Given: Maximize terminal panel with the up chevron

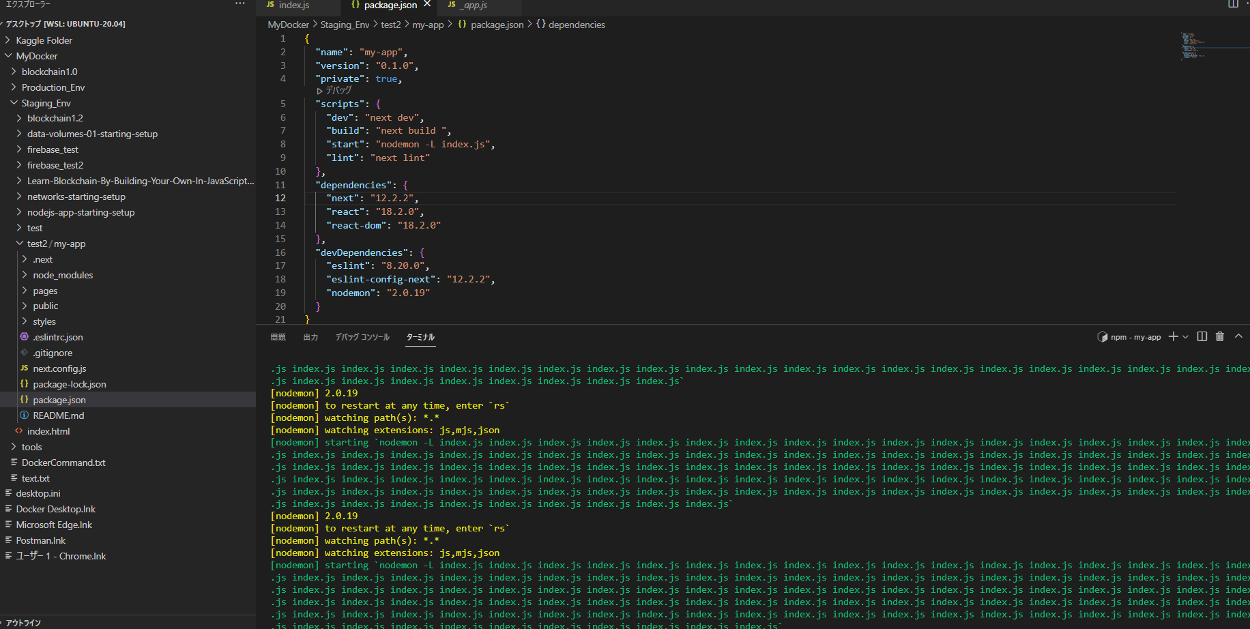Looking at the screenshot, I should [1238, 337].
